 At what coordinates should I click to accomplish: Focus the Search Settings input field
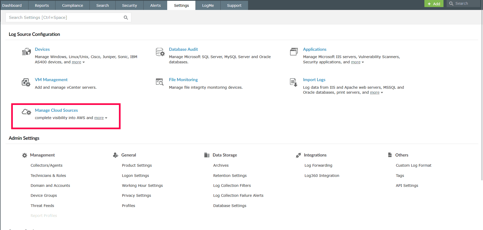pyautogui.click(x=64, y=18)
